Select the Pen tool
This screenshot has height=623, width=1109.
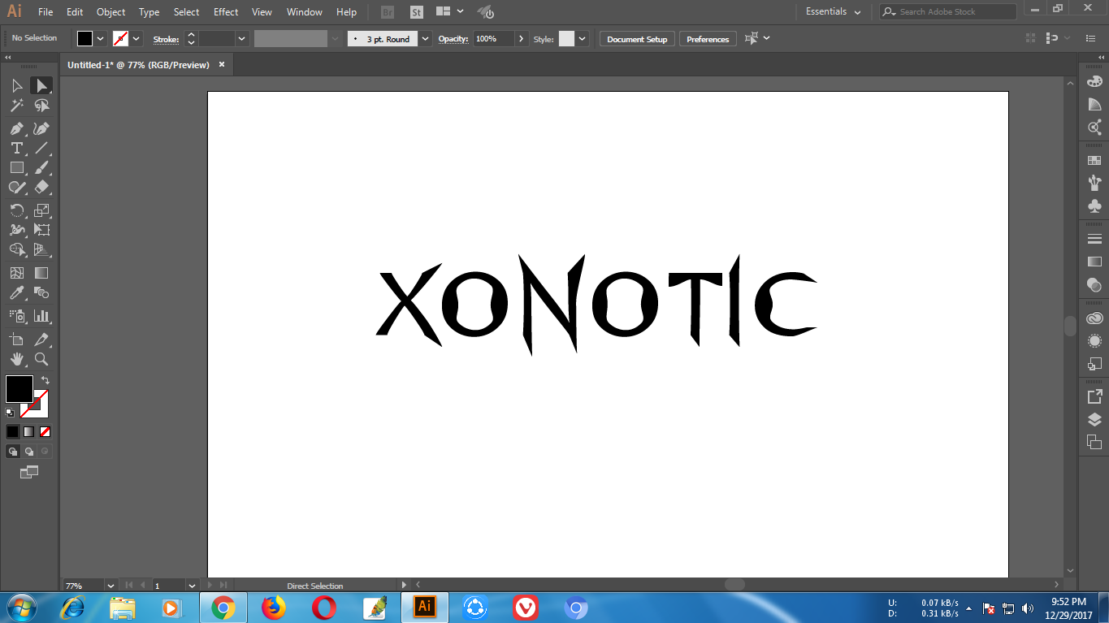[x=16, y=129]
